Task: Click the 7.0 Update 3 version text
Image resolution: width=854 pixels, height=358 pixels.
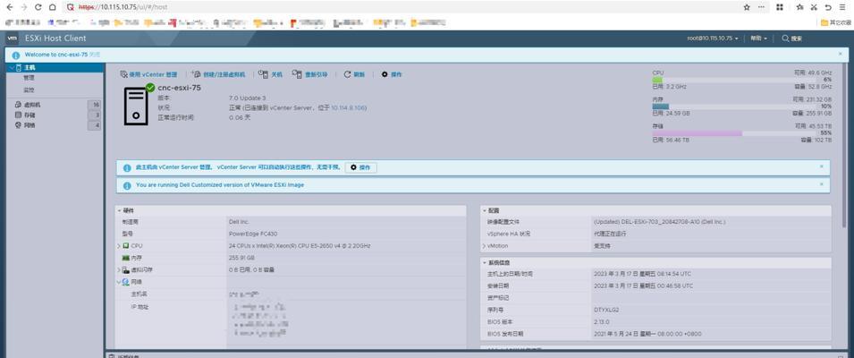Action: click(x=248, y=98)
